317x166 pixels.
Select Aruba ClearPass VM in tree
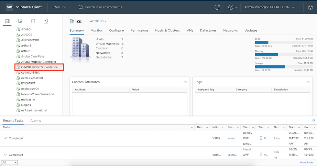coord(33,56)
